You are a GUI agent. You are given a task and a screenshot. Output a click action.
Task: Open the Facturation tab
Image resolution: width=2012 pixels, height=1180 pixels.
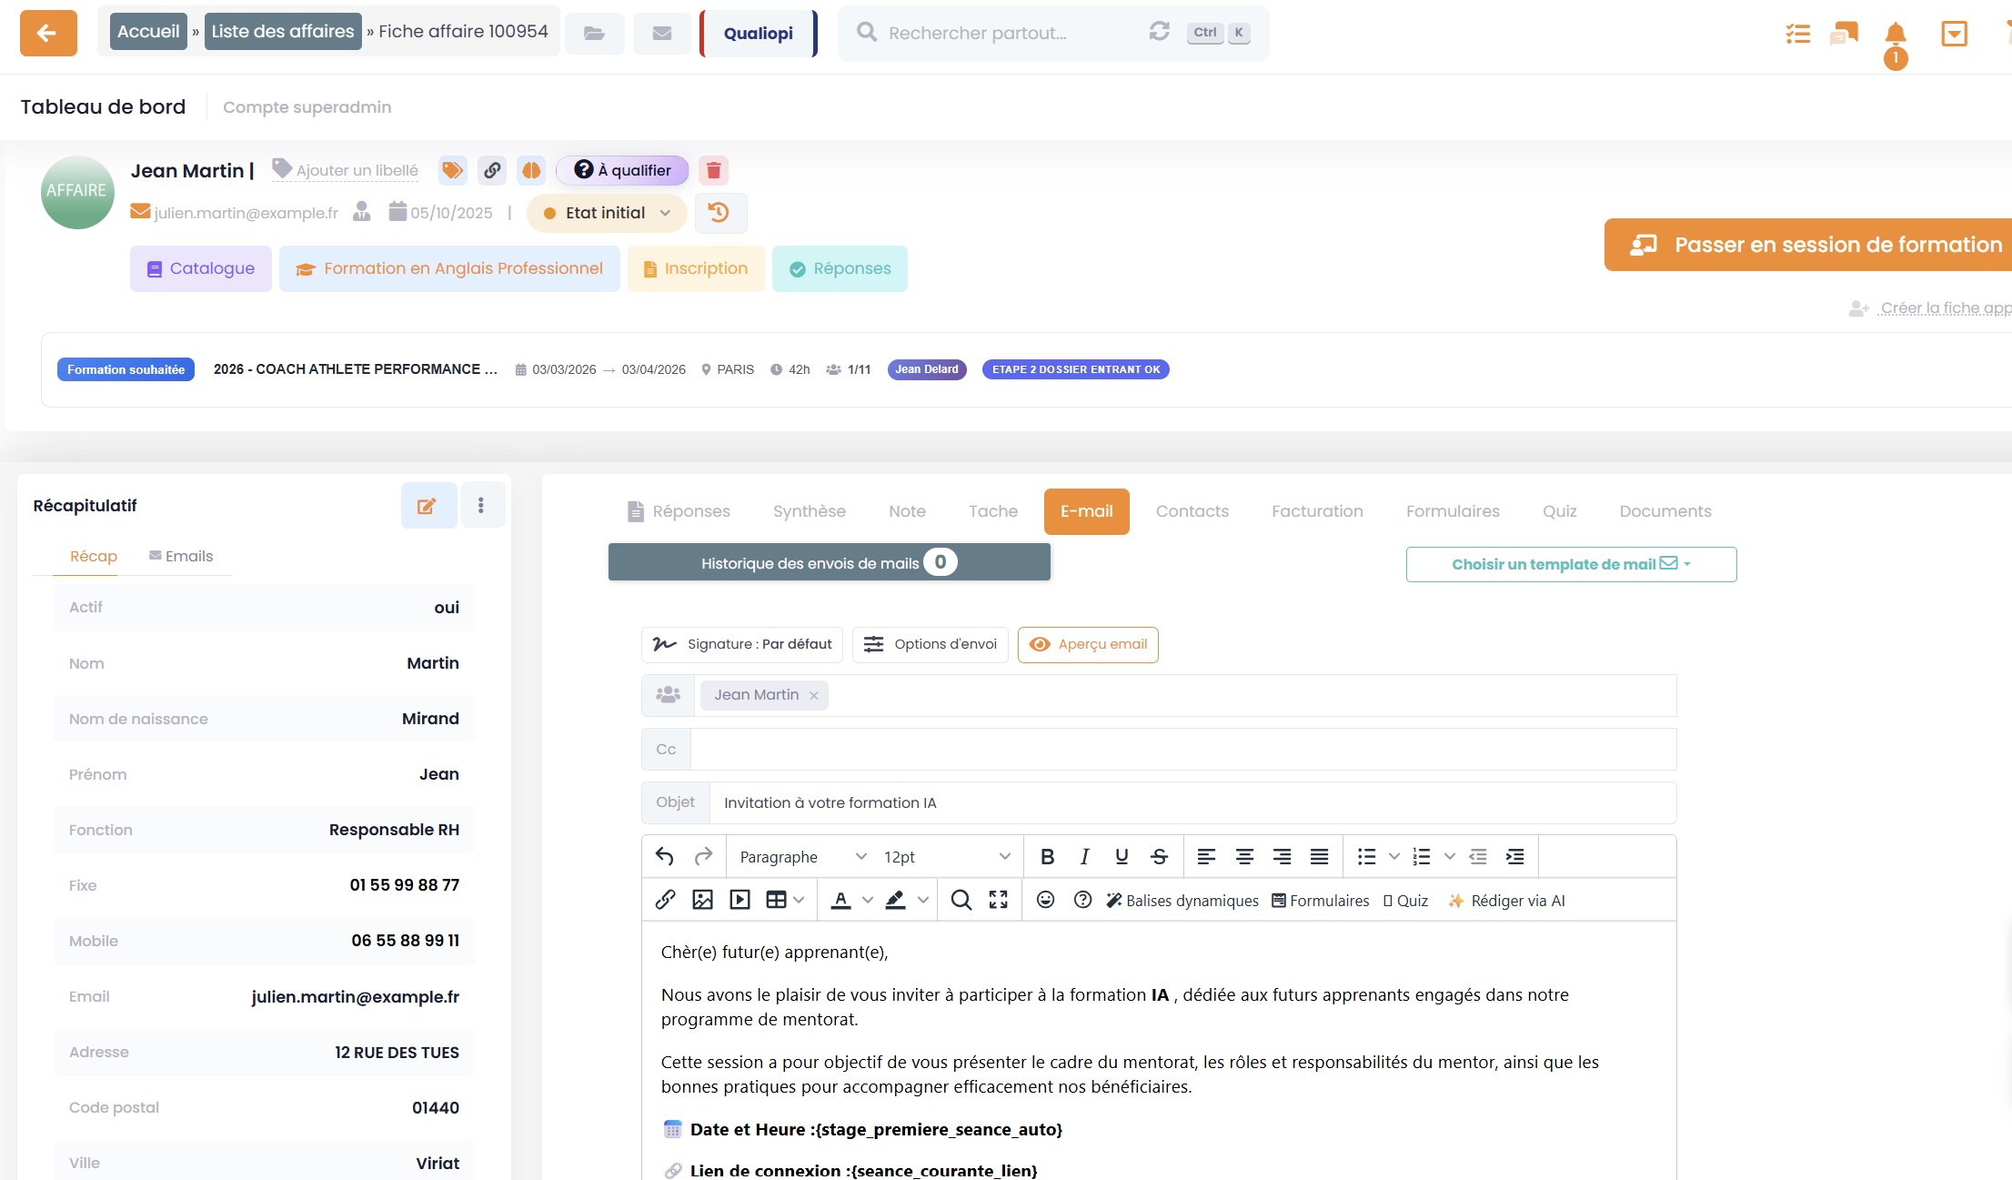click(1317, 512)
